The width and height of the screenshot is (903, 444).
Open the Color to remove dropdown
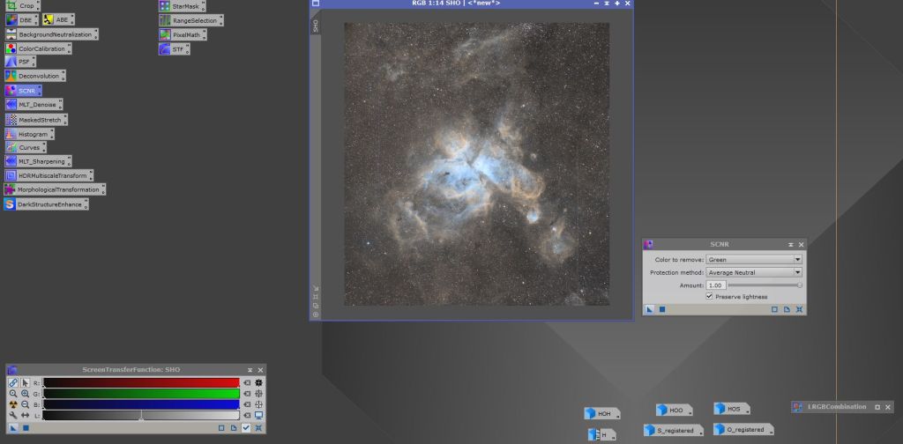click(x=754, y=260)
